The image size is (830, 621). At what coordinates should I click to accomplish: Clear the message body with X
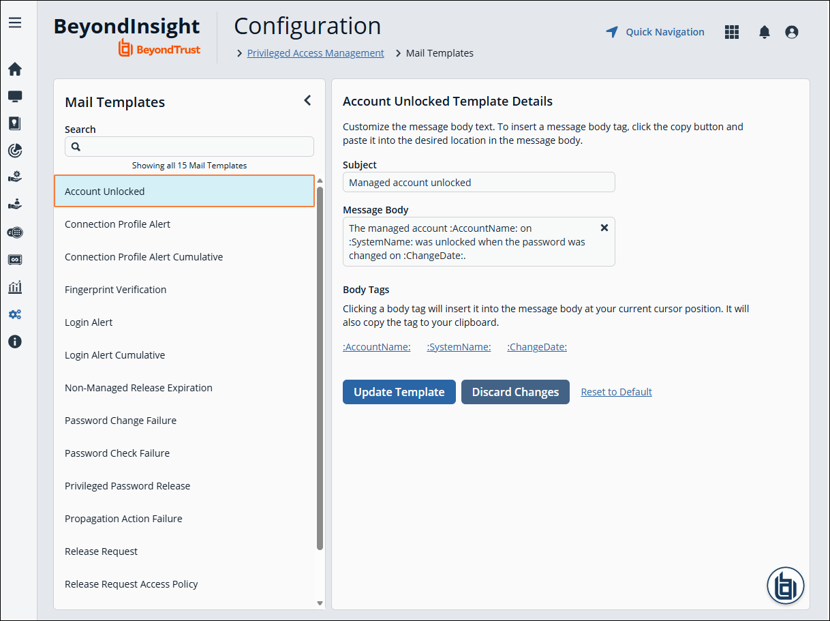tap(604, 228)
